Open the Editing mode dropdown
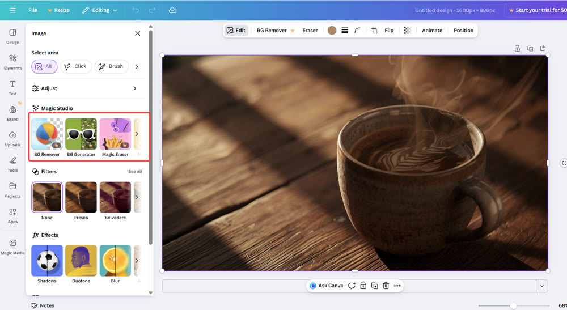Screen dimensions: 567x310 pos(99,10)
